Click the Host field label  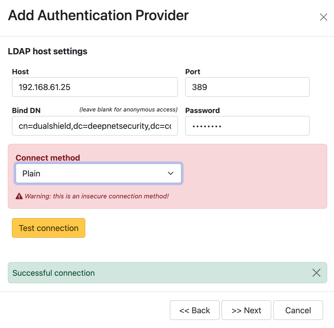[x=20, y=72]
